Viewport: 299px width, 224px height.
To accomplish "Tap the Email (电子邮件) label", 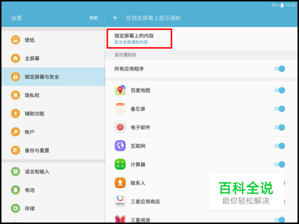I will 141,127.
